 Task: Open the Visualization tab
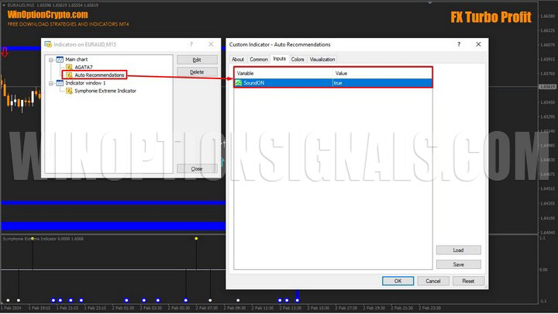(322, 59)
